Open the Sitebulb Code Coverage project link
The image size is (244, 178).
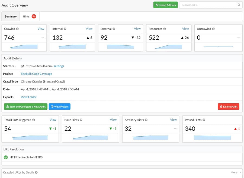click(36, 74)
